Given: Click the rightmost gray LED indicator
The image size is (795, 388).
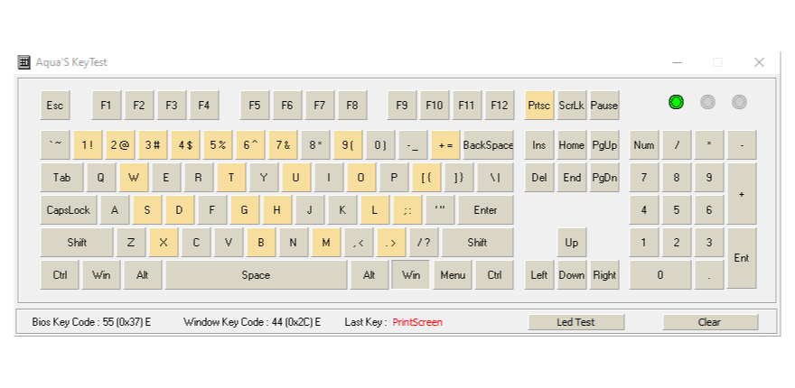Looking at the screenshot, I should (x=739, y=102).
